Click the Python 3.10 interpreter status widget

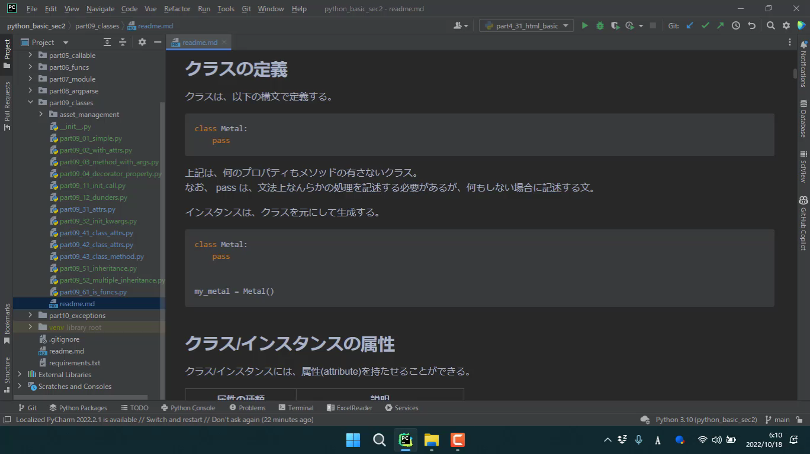706,420
